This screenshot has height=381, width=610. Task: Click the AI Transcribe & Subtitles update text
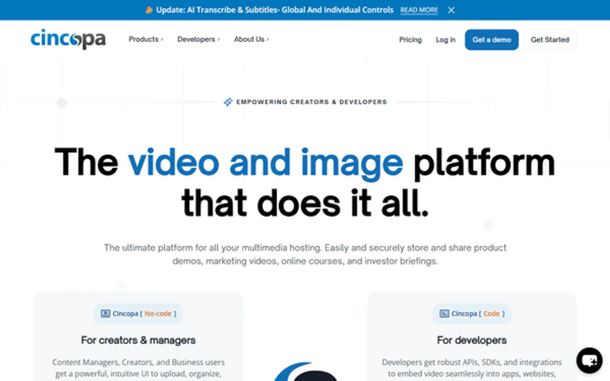[274, 10]
